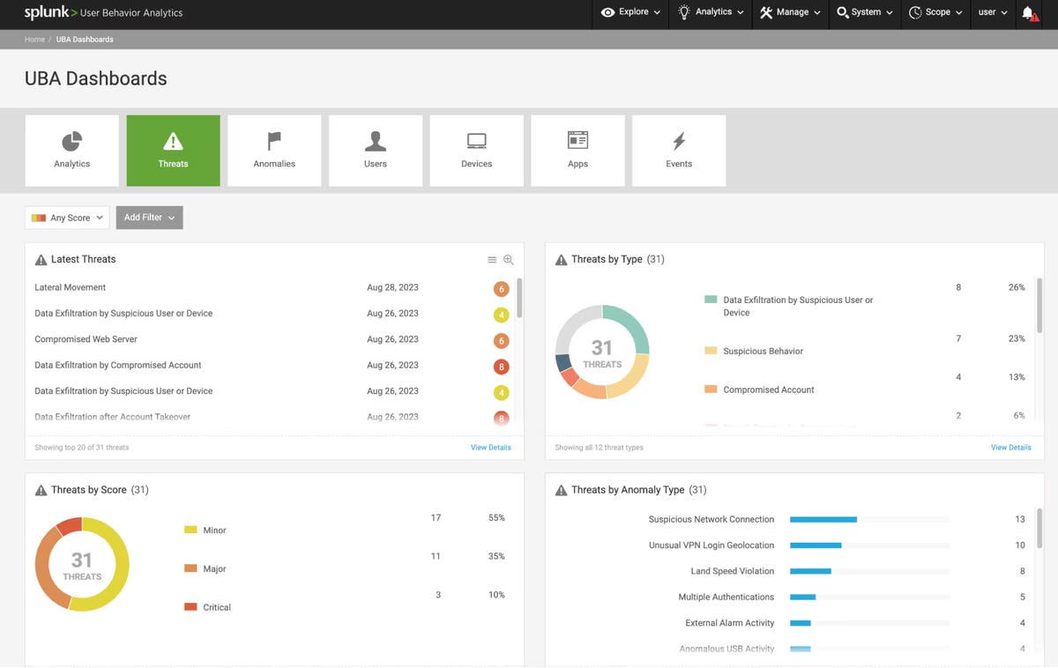Select the Events lightning bolt tile
The width and height of the screenshot is (1058, 668).
679,151
